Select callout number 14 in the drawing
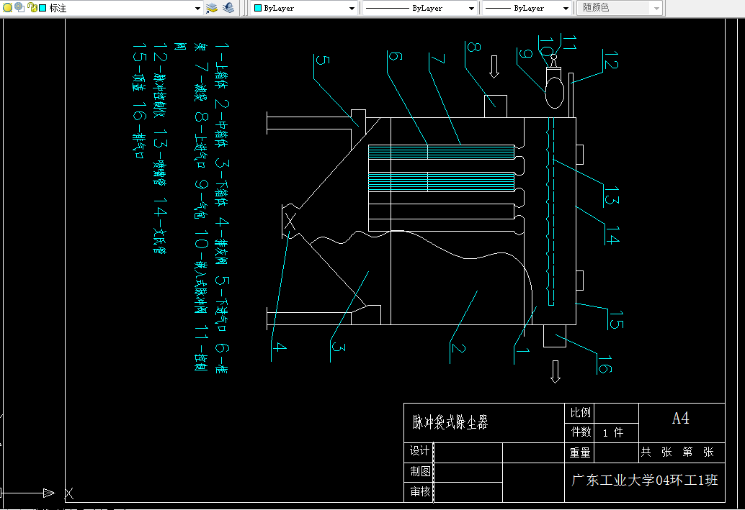 pos(612,234)
